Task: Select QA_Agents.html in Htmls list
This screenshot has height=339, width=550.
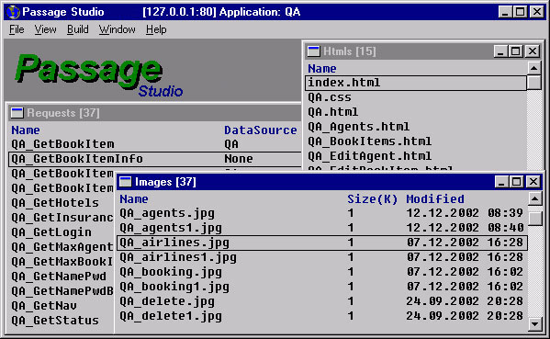Action: click(x=416, y=127)
